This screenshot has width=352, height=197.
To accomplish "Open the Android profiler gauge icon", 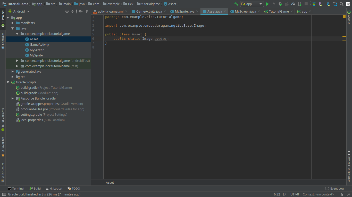I will point(293,4).
